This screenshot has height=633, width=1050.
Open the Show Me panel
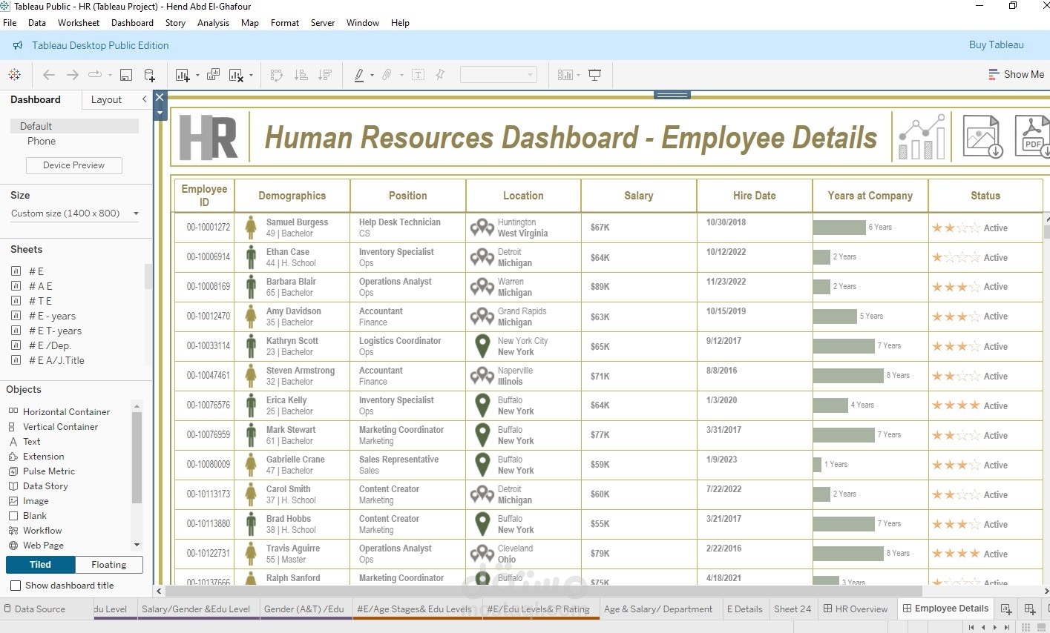tap(1016, 74)
